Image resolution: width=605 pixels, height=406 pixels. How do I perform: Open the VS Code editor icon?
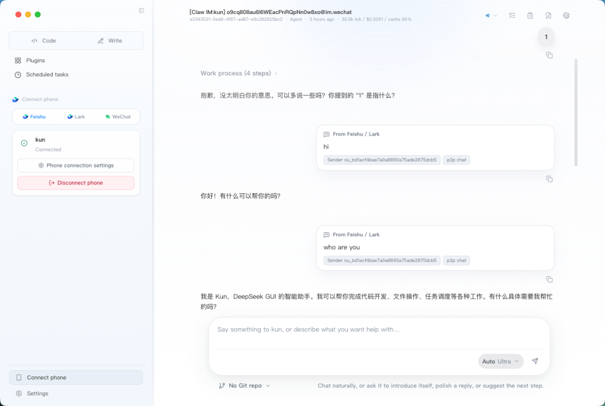click(487, 16)
